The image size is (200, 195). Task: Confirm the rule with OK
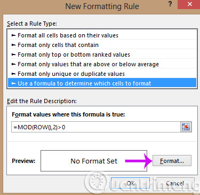pos(130,183)
